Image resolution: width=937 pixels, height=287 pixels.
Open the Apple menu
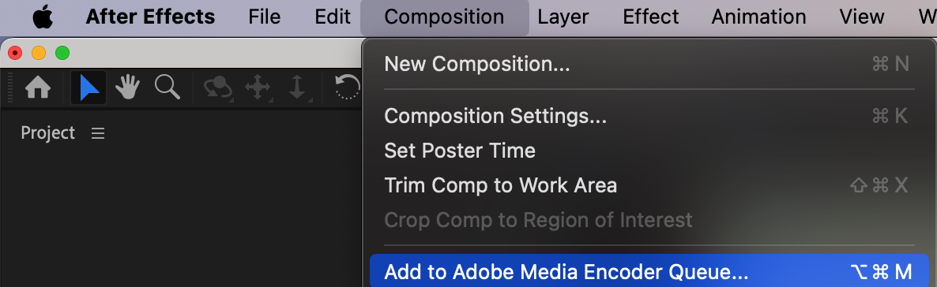click(43, 17)
